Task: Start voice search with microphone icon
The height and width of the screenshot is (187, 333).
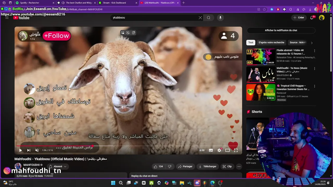Action: [x=220, y=18]
